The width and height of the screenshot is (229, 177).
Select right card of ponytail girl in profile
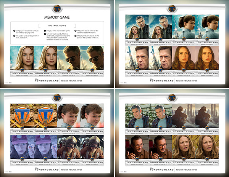click(x=207, y=30)
